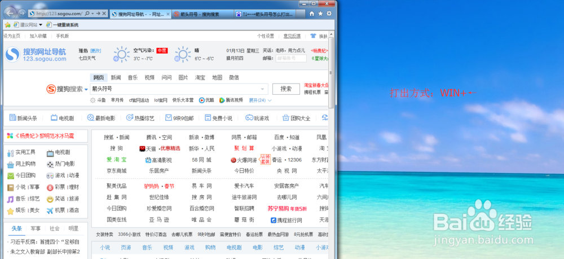Click today's sun weather icon
This screenshot has width=564, height=259.
(x=122, y=54)
